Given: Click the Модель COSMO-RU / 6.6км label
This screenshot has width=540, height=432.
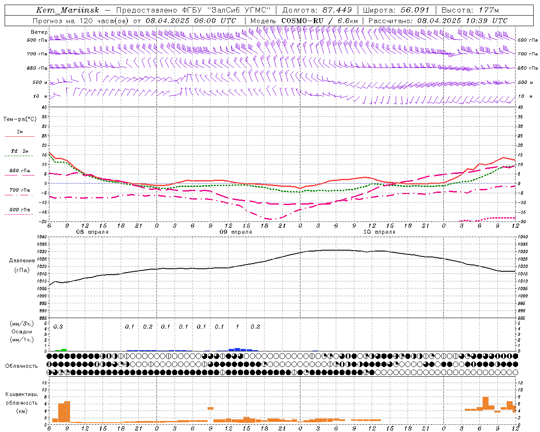Looking at the screenshot, I should [x=304, y=21].
